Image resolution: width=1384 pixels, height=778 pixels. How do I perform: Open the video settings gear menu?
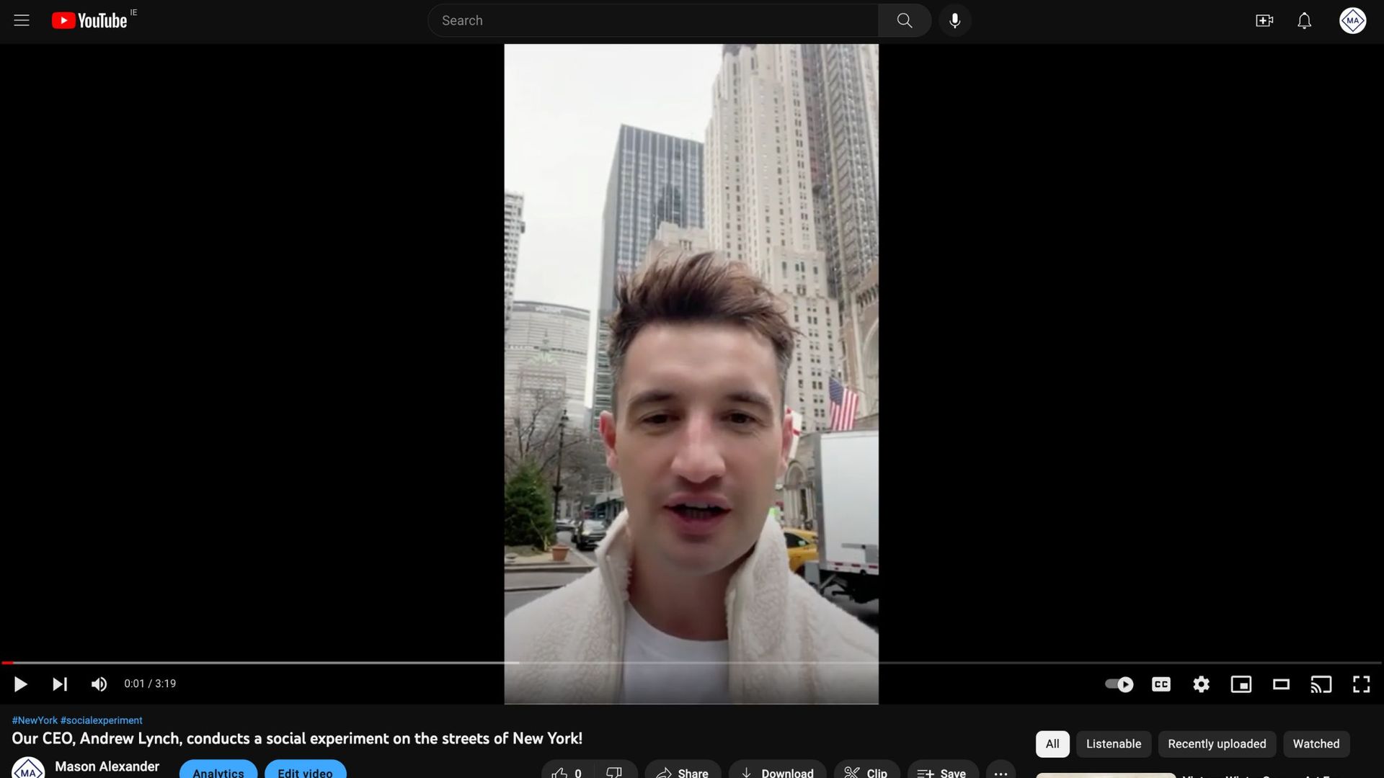pyautogui.click(x=1201, y=684)
